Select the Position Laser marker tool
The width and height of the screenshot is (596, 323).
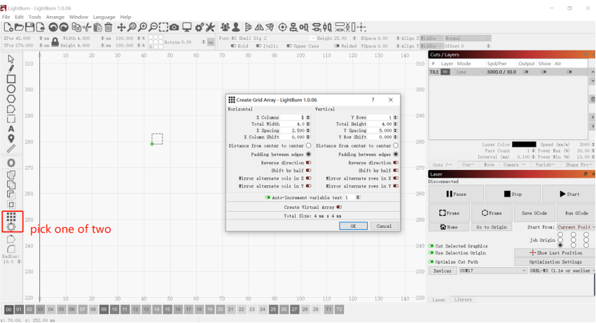11,138
